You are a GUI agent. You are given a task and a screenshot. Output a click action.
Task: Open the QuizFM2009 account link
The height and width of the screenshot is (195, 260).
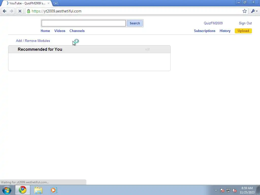tap(213, 23)
